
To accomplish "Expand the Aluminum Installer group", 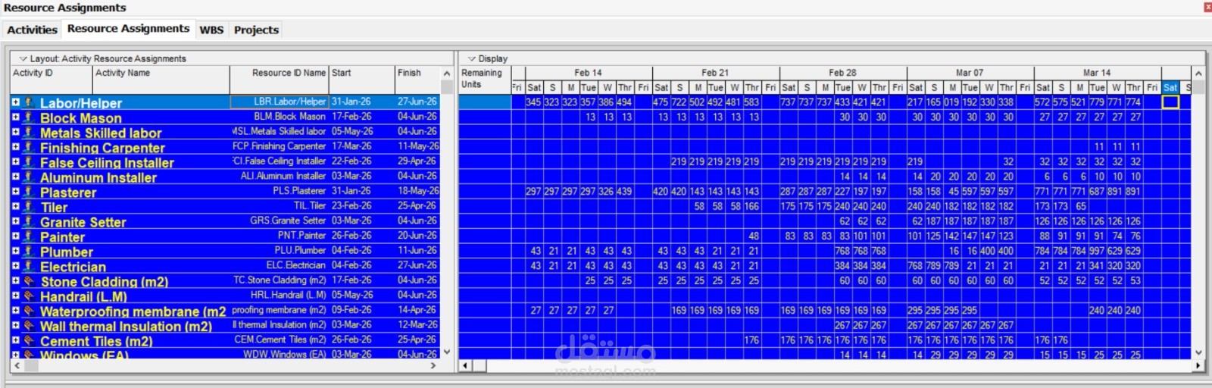I will (15, 176).
